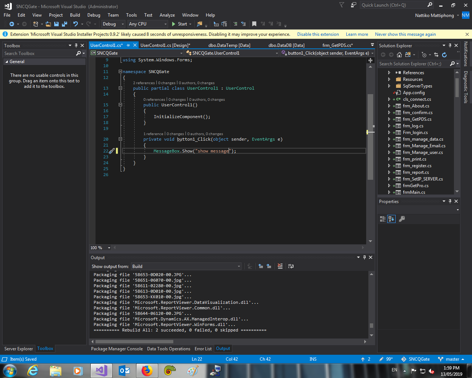Toggle auto-hide pin on Output panel
472x378 pixels.
point(364,257)
